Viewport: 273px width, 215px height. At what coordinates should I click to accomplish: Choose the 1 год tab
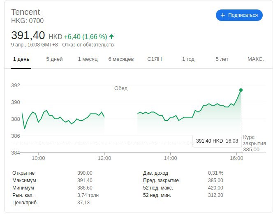[x=188, y=59]
